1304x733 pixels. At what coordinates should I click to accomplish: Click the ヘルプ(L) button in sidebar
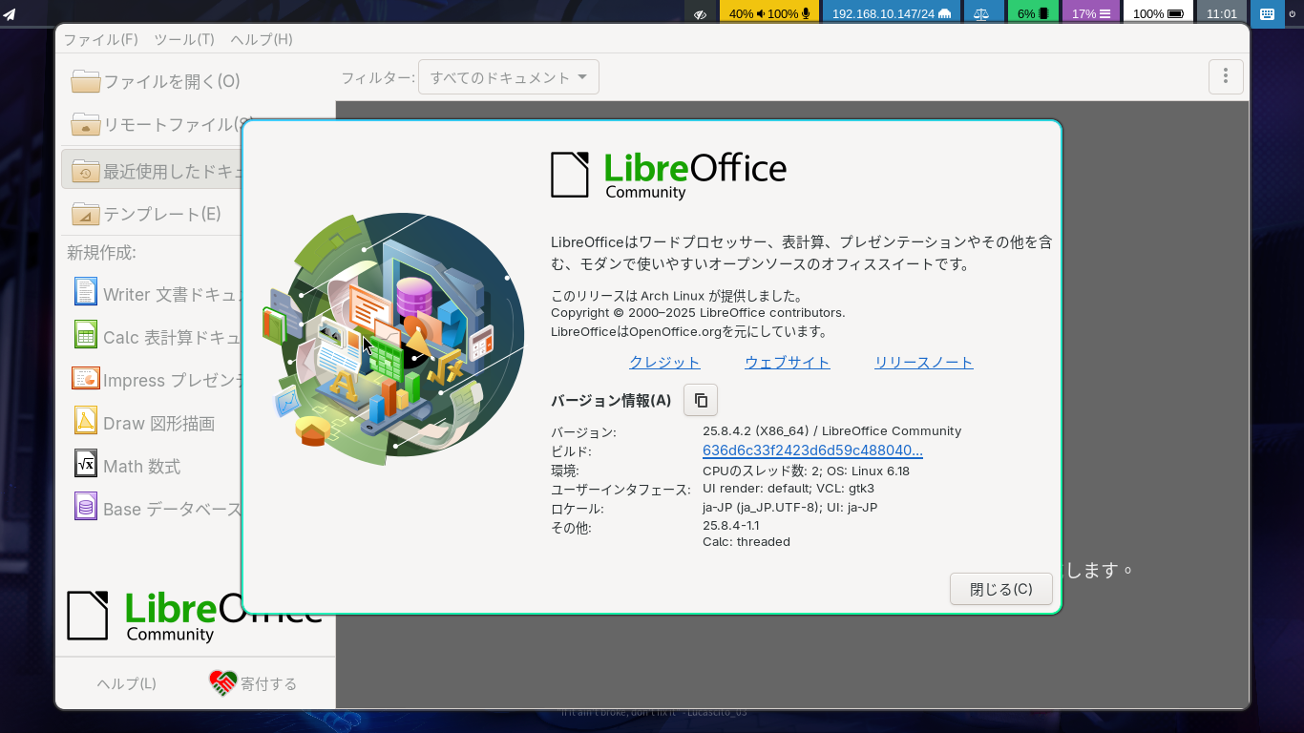(x=126, y=683)
